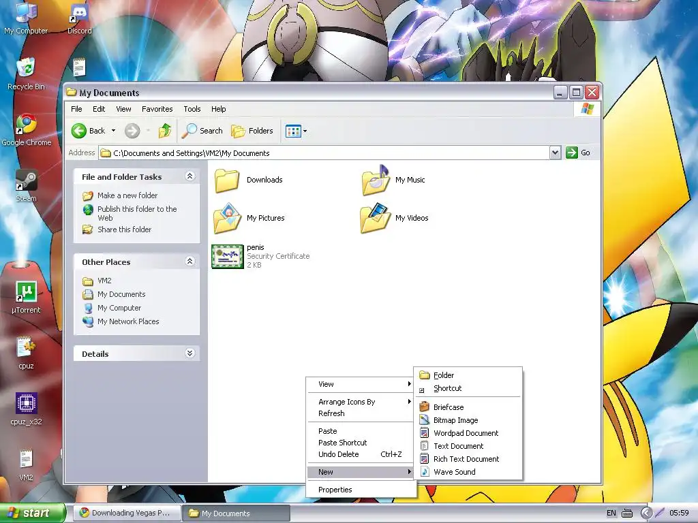This screenshot has width=698, height=523.
Task: Create a new Folder from submenu
Action: pyautogui.click(x=468, y=375)
